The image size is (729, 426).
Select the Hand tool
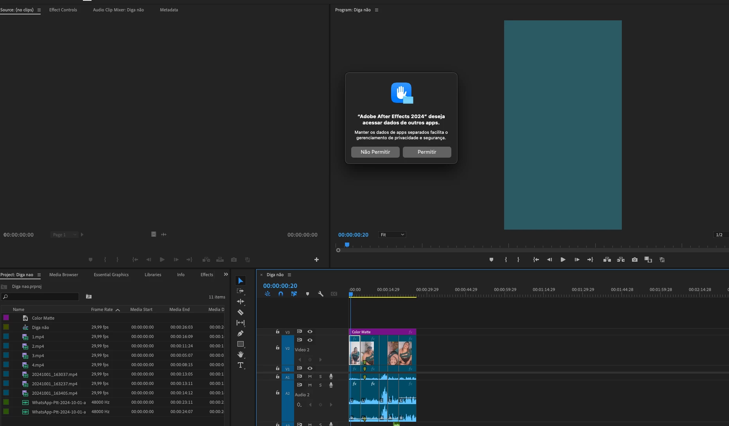click(241, 354)
